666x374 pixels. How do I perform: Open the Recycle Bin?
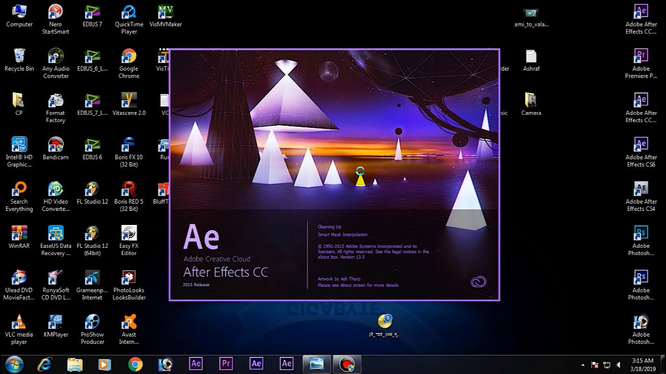pyautogui.click(x=19, y=60)
